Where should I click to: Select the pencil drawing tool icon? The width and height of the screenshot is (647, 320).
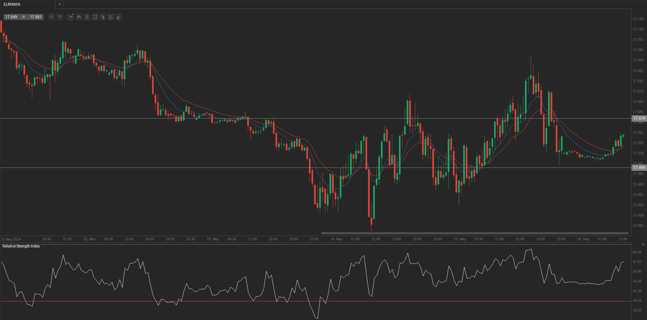click(x=119, y=17)
